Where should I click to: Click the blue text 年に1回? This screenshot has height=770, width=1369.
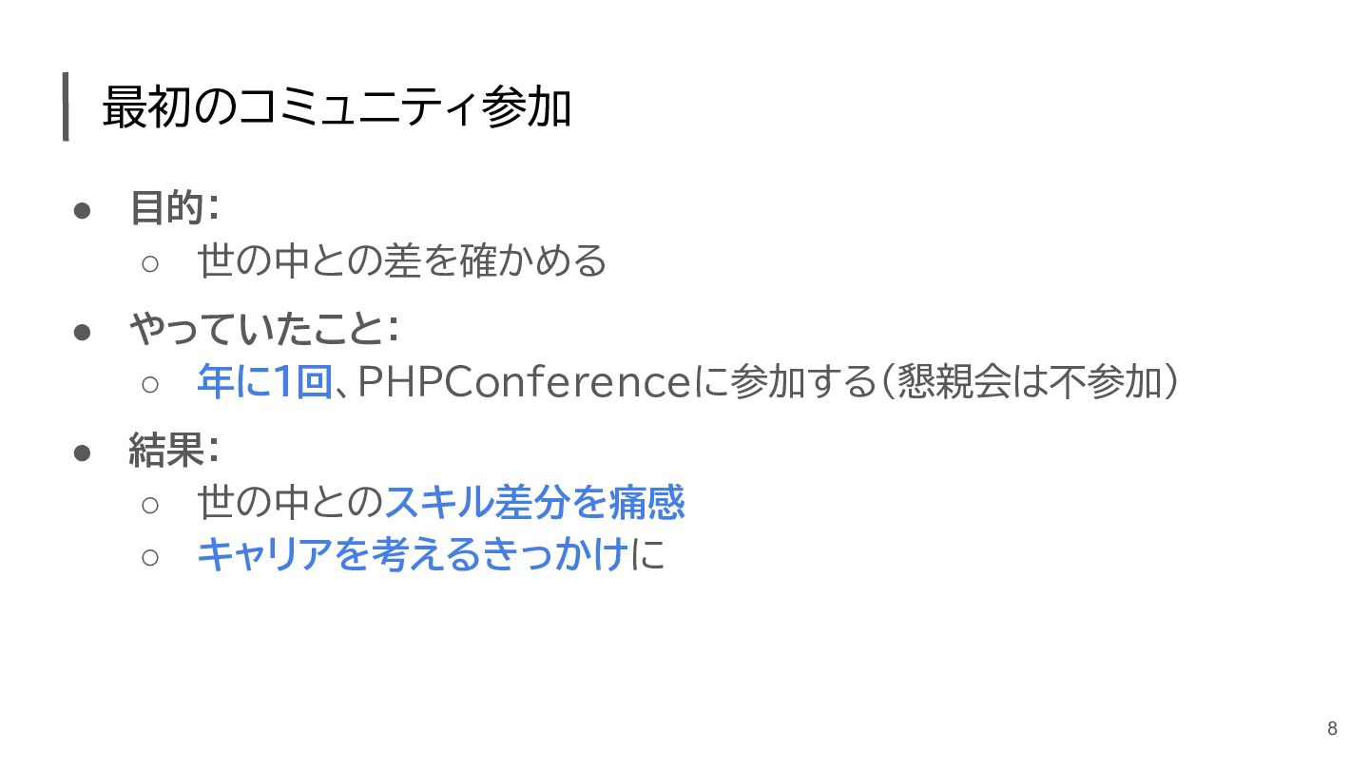(264, 382)
